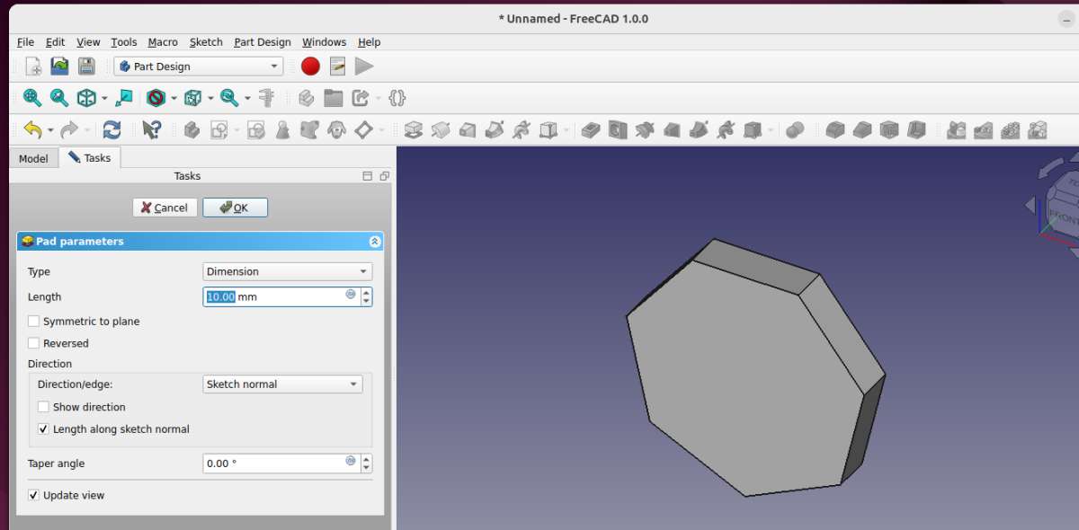Click the Additive loft icon

(468, 130)
